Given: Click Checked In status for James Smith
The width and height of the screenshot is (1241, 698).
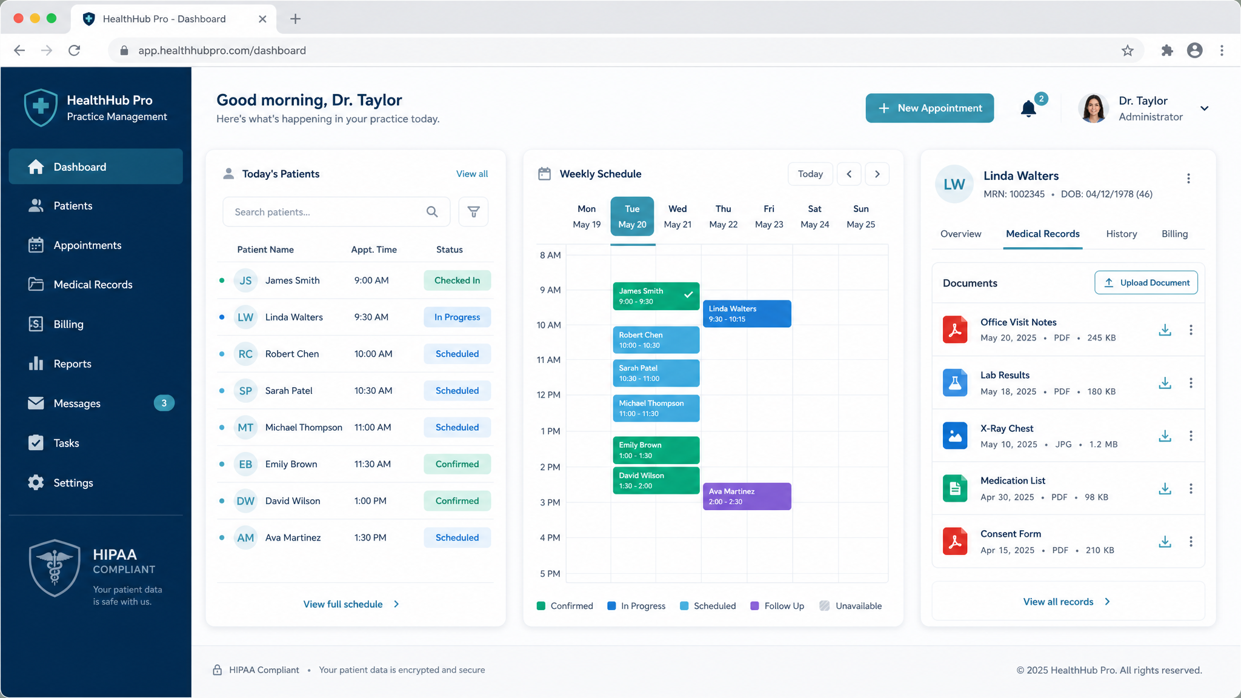Looking at the screenshot, I should click(457, 281).
